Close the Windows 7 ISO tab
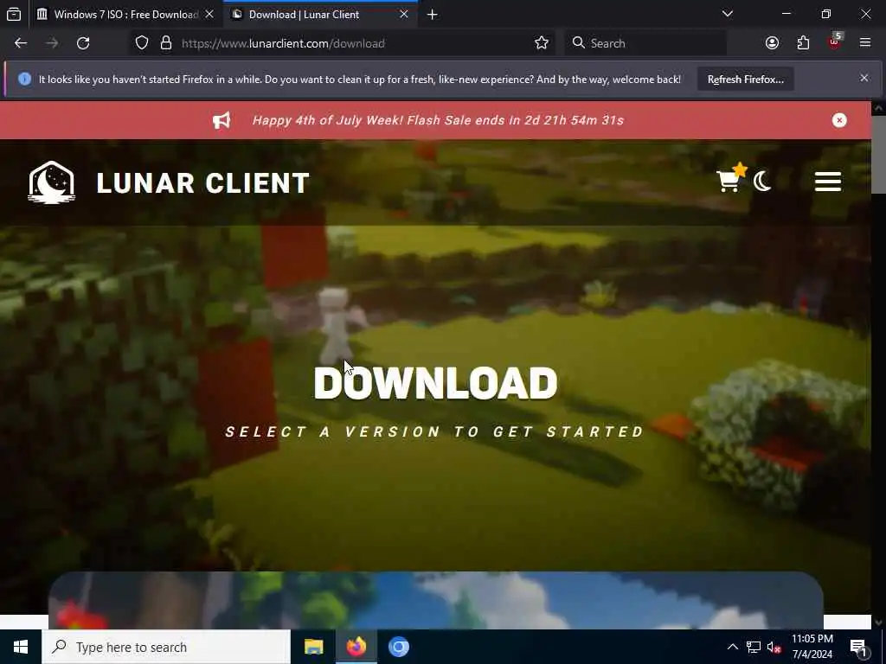The height and width of the screenshot is (664, 886). (x=209, y=14)
